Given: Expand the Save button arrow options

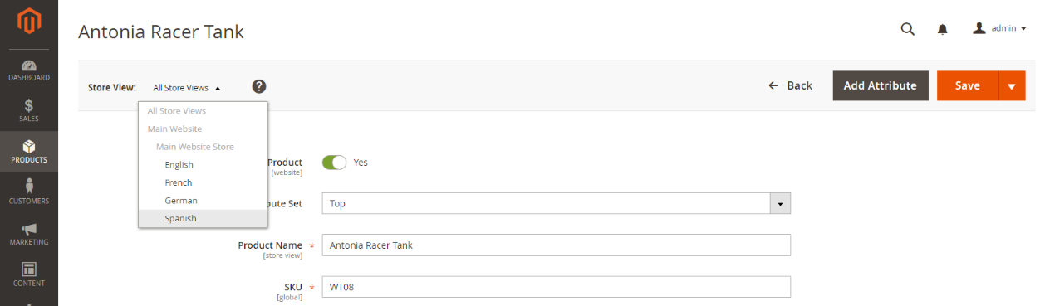Looking at the screenshot, I should (1012, 85).
